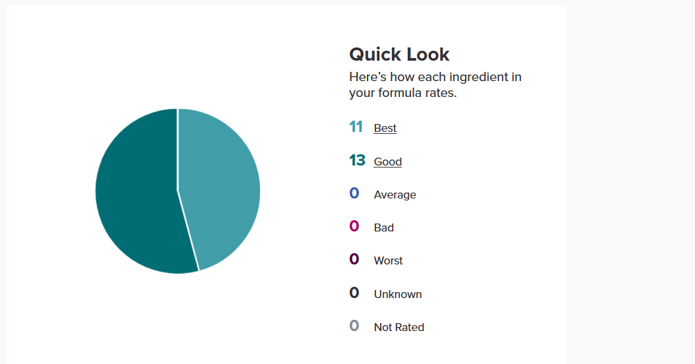The image size is (695, 364).
Task: Click the dark maroon zero beside Worst
Action: coord(354,259)
